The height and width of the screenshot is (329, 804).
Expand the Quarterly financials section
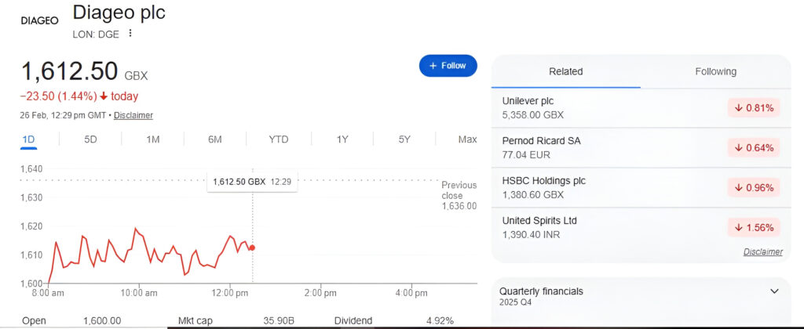[x=774, y=291]
